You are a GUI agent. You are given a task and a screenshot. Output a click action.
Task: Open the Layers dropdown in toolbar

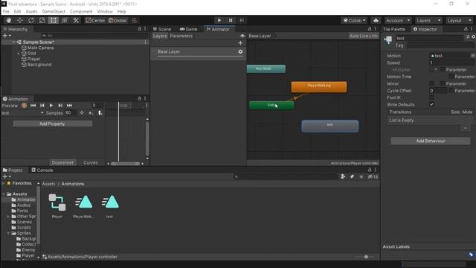click(x=428, y=20)
